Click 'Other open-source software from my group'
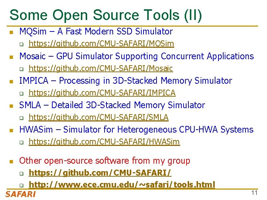Image resolution: width=267 pixels, height=200 pixels. pos(105,161)
